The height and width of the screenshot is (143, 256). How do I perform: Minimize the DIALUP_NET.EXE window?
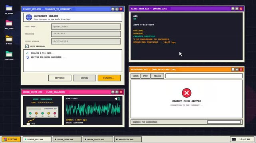113,9
